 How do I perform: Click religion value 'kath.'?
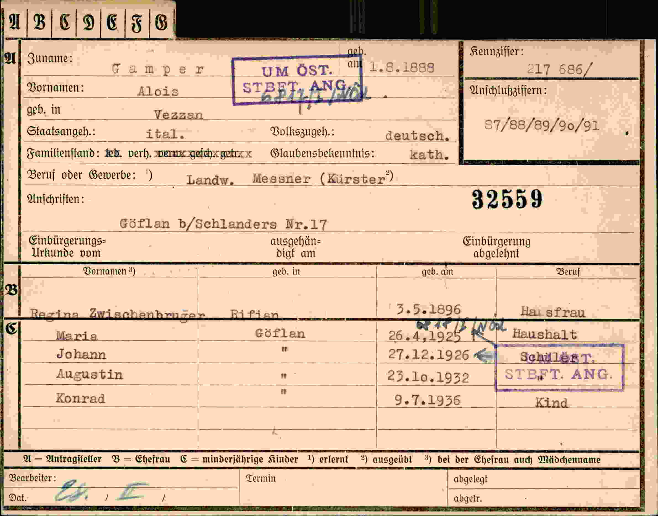pos(429,155)
